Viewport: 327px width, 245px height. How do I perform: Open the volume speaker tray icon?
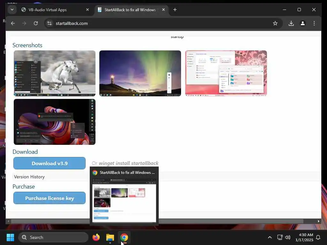pyautogui.click(x=288, y=237)
